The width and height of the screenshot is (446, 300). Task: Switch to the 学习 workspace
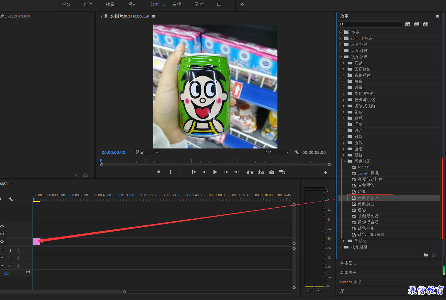66,4
